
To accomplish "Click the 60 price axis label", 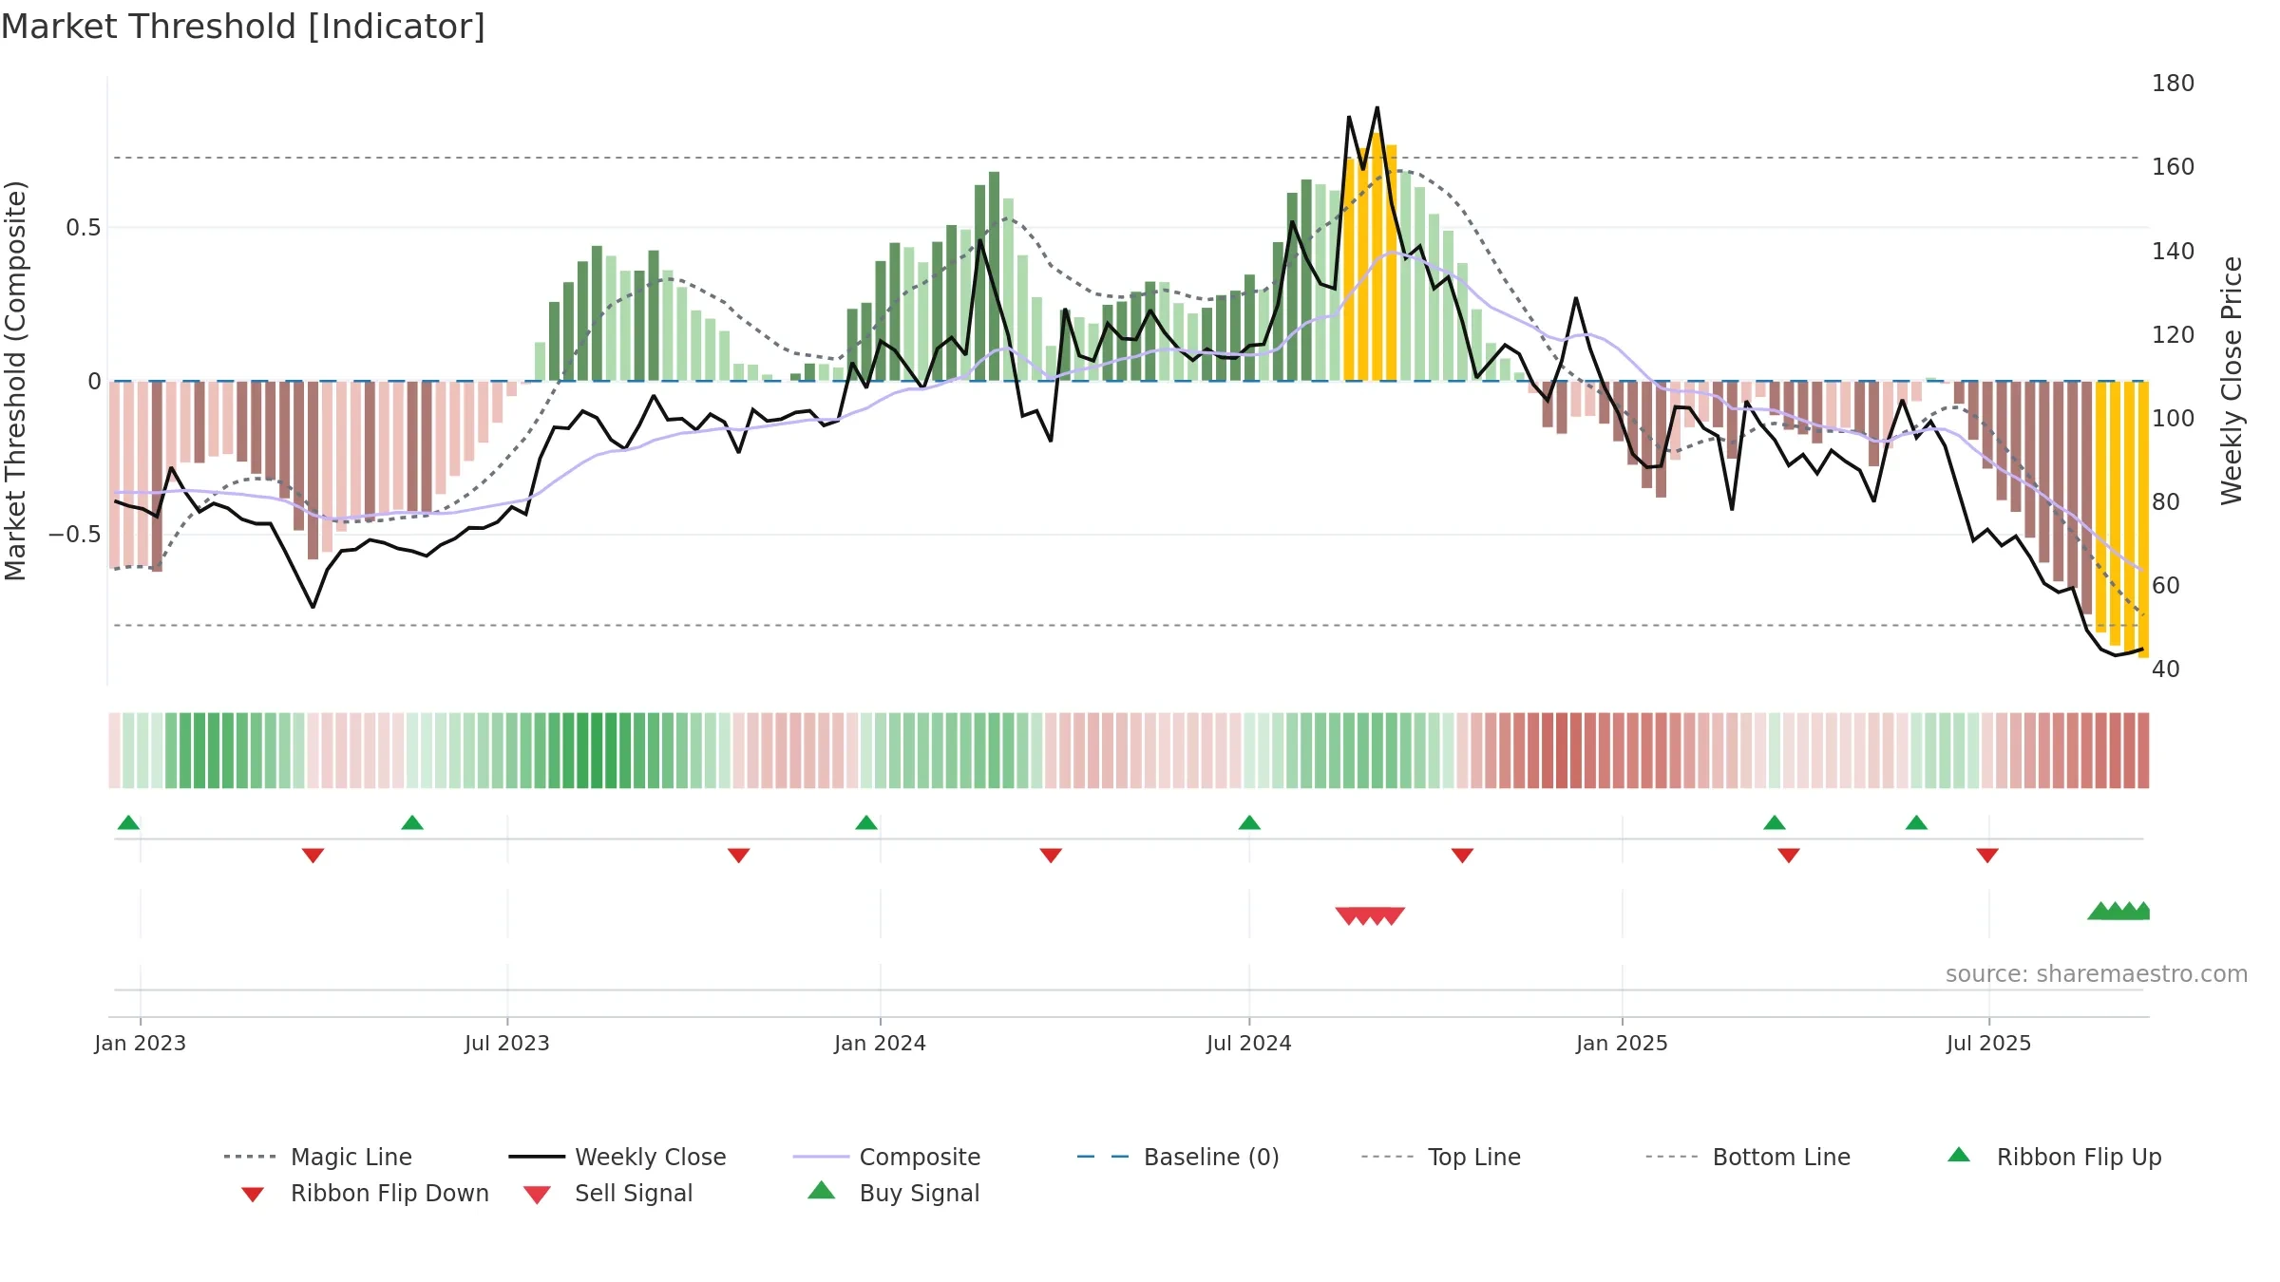I will [x=2166, y=585].
